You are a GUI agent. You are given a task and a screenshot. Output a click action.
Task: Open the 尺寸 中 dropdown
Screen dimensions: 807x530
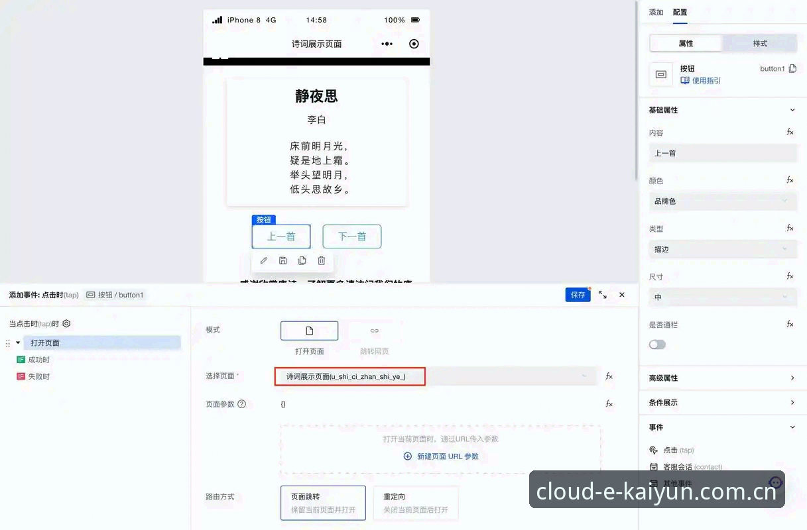click(x=723, y=297)
